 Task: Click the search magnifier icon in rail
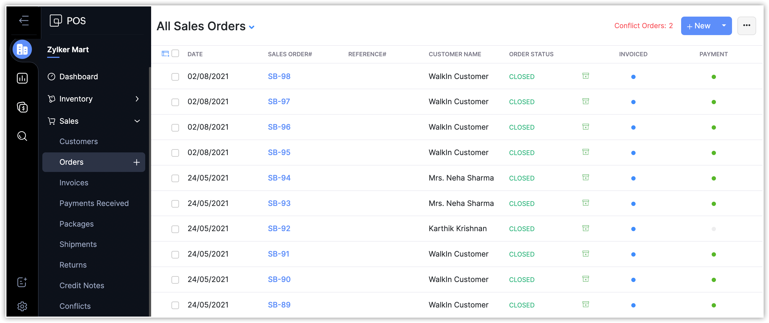[22, 136]
